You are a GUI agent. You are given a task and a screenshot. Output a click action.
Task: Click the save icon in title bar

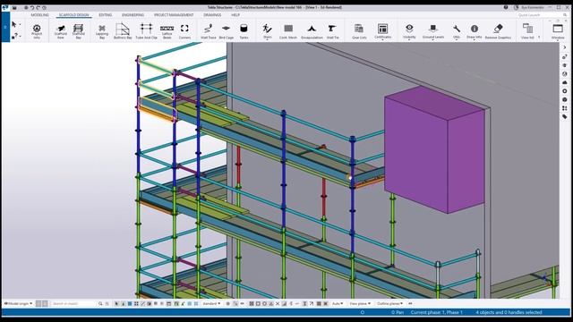pyautogui.click(x=14, y=7)
